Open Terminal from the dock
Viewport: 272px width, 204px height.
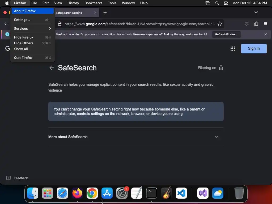point(152,193)
